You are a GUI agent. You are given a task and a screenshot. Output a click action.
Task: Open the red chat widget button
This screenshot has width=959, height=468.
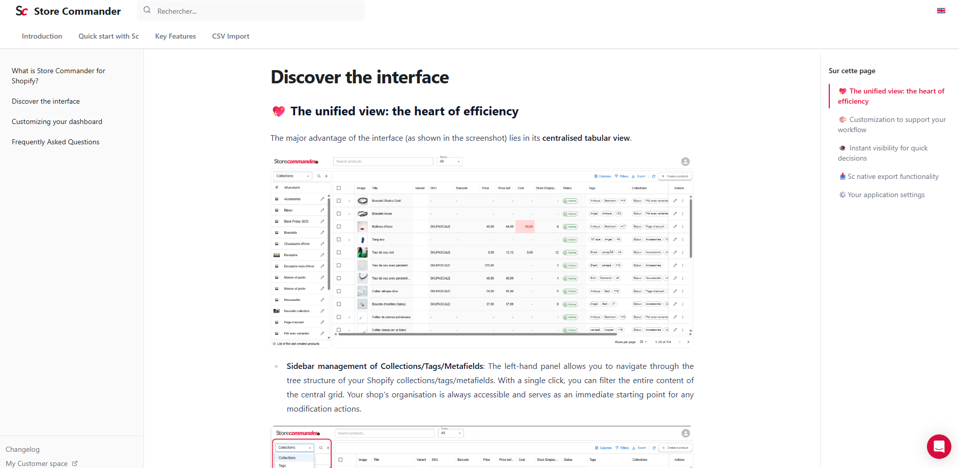coord(939,447)
